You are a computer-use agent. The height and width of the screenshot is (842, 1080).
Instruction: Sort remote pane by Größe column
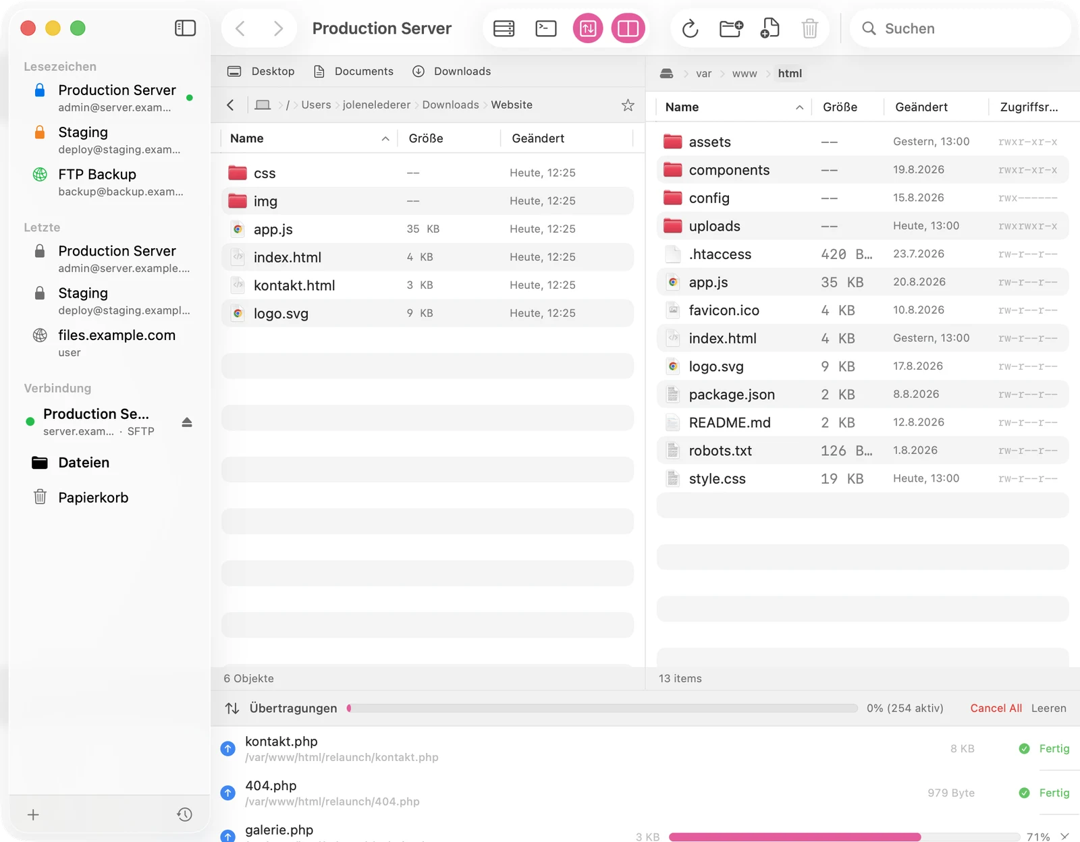[848, 107]
